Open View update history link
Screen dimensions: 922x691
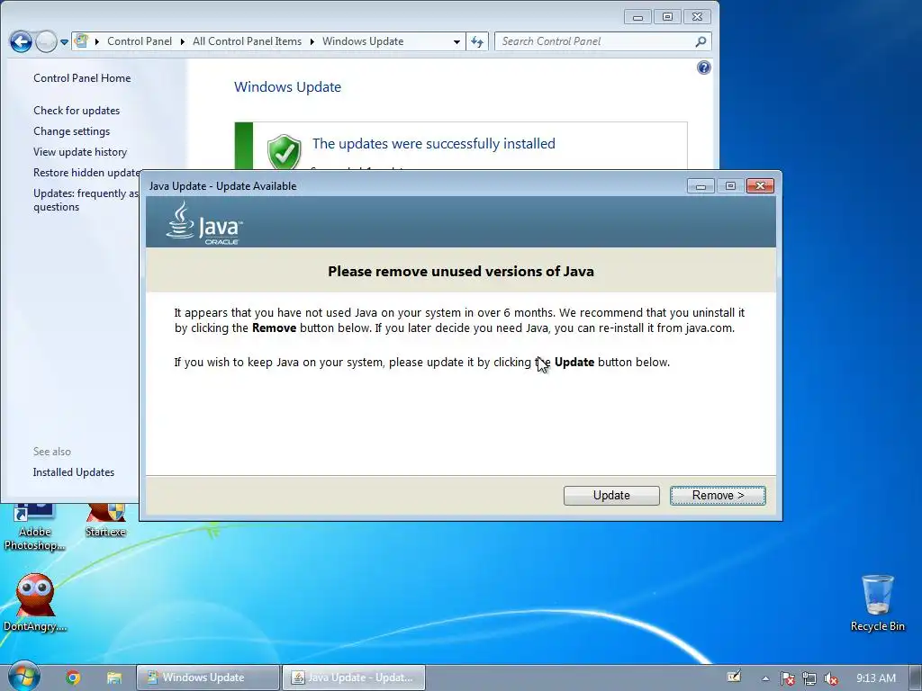click(x=80, y=151)
